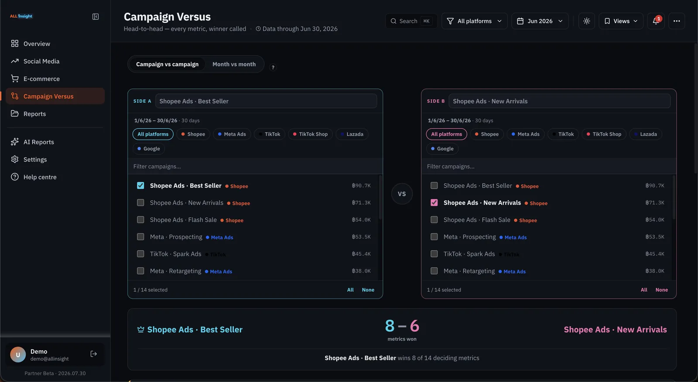Select TikTok Shop filter chip in Side A
The height and width of the screenshot is (382, 698).
click(311, 134)
